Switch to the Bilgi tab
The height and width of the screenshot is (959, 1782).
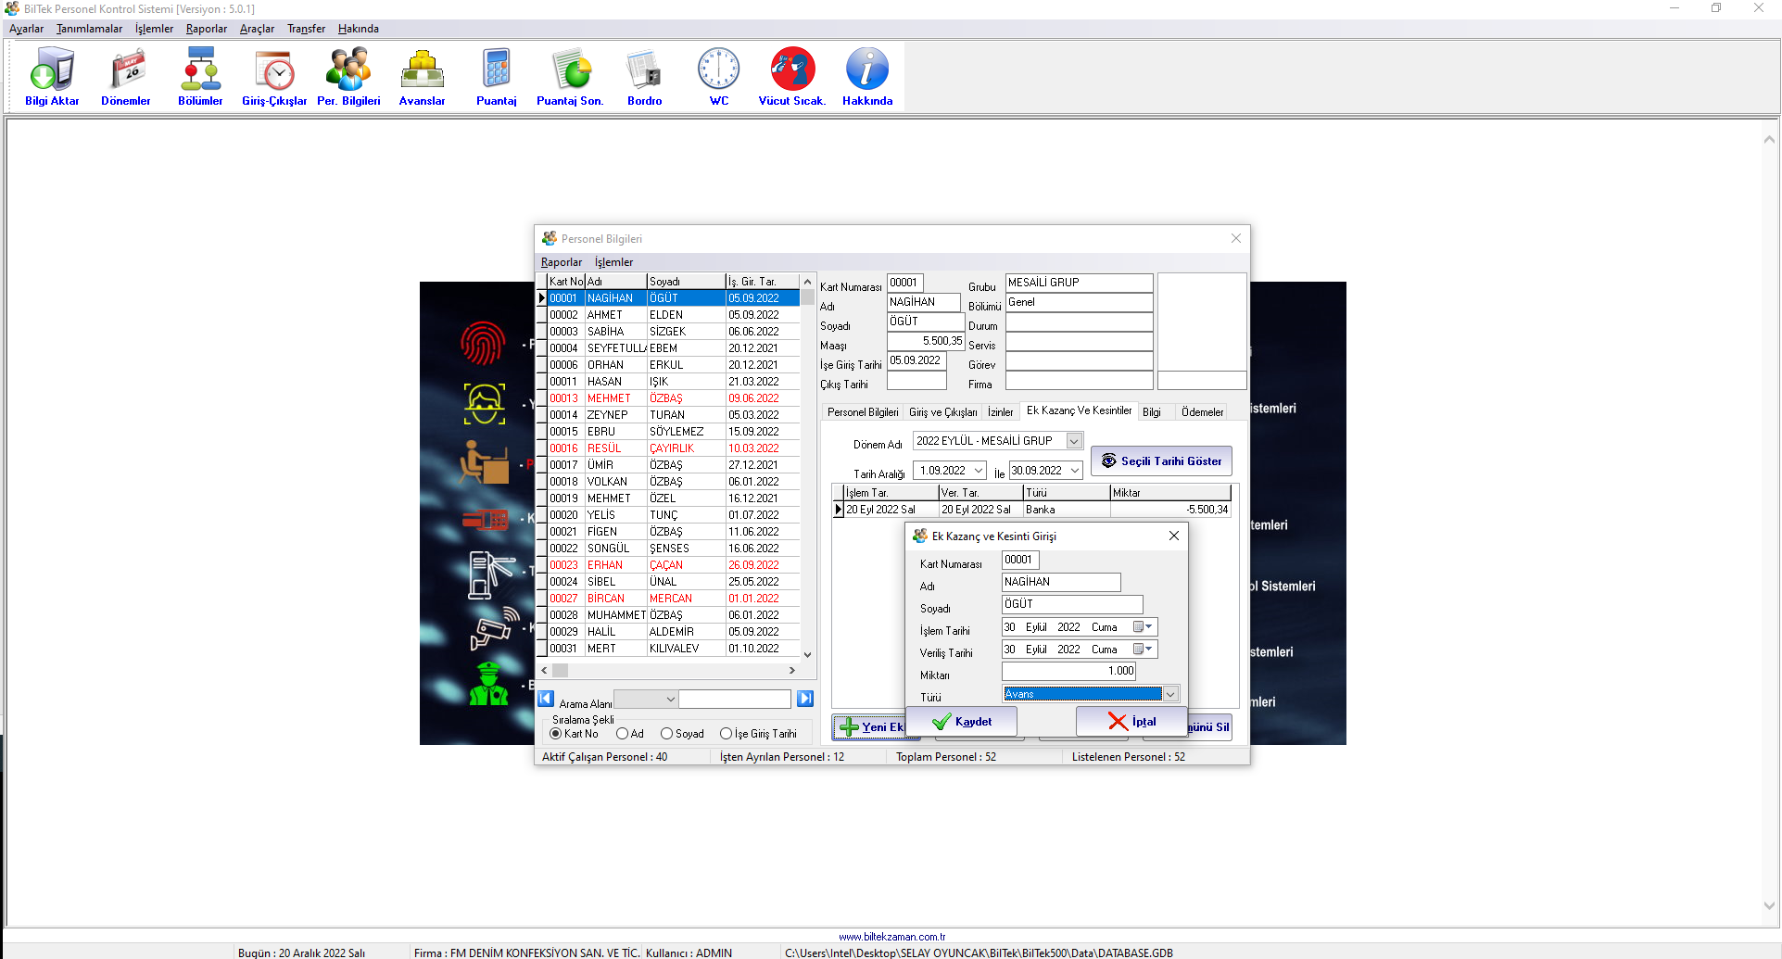tap(1152, 412)
